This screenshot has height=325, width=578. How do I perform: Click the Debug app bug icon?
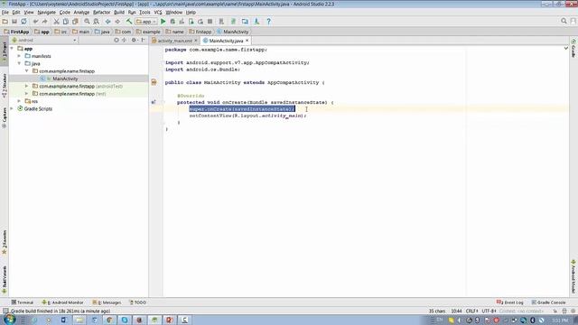pyautogui.click(x=172, y=22)
